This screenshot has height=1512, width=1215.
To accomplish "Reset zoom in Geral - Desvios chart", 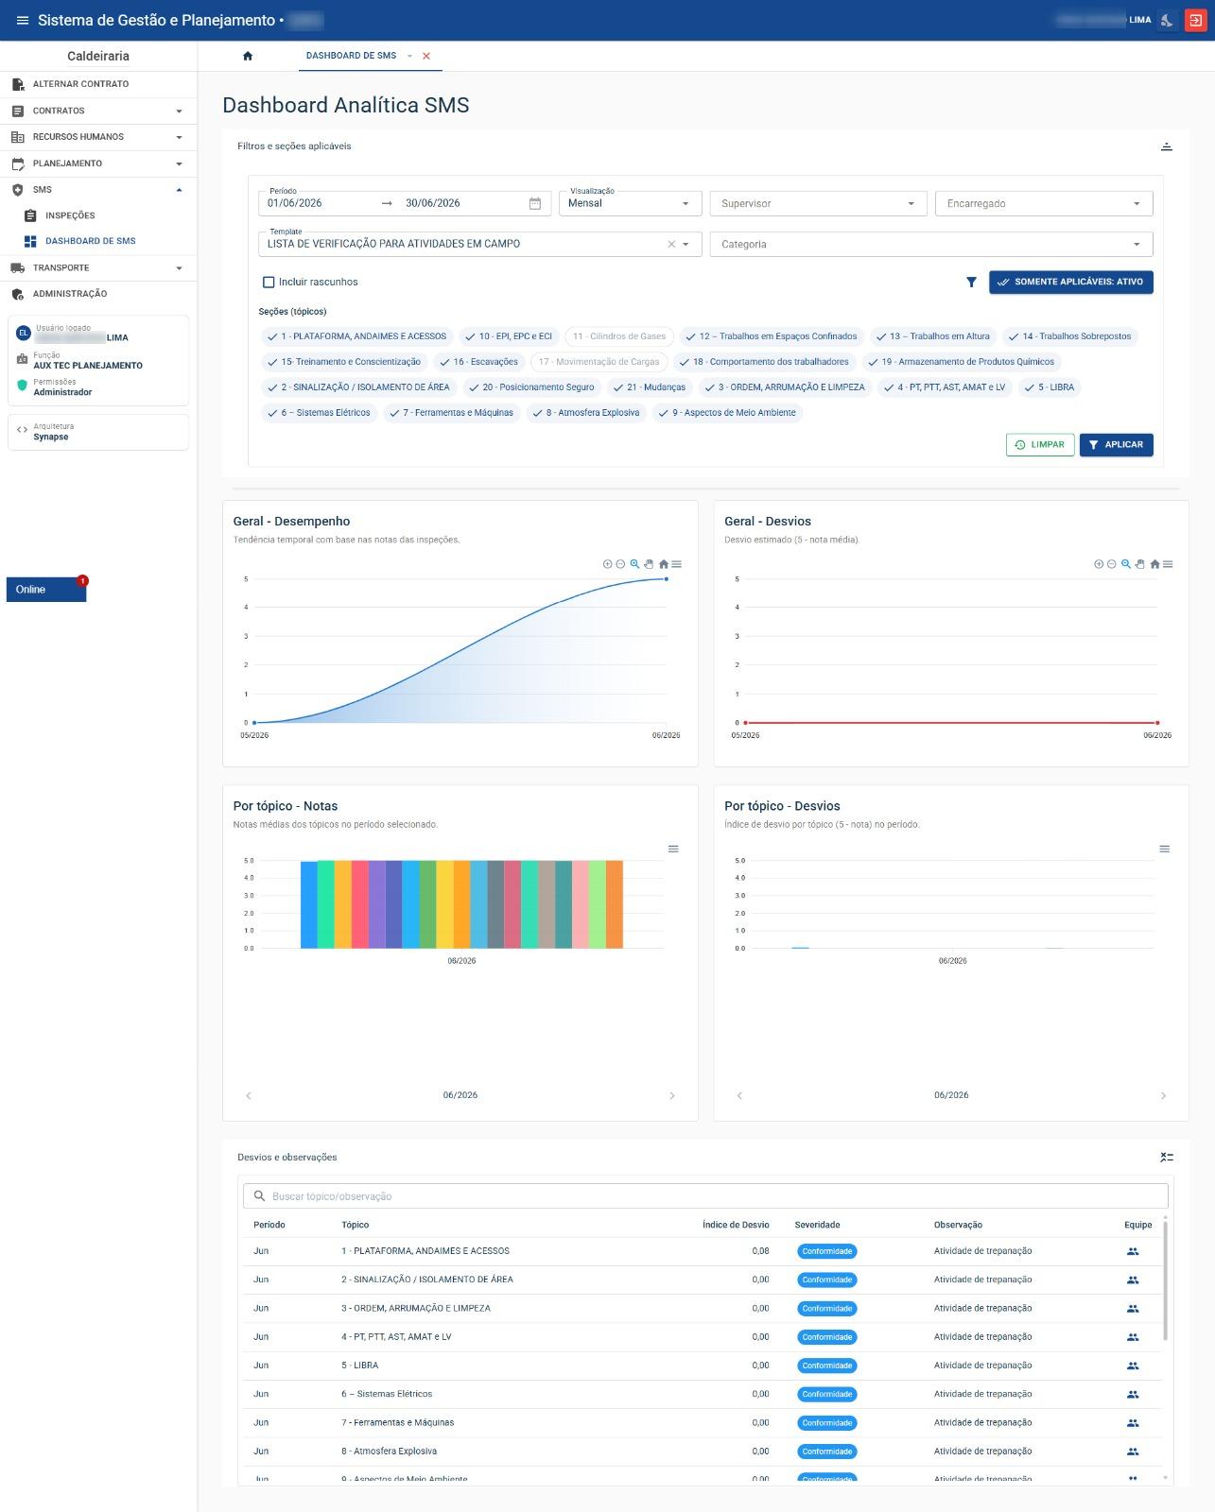I will click(1154, 564).
